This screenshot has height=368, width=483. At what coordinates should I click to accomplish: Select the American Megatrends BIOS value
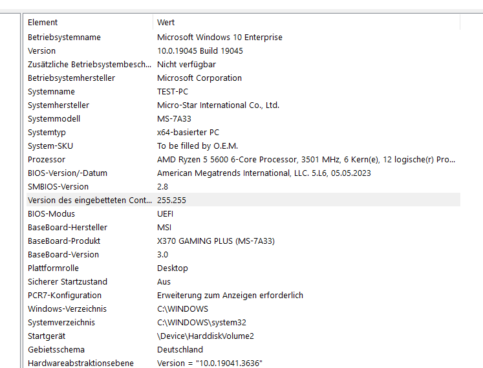click(x=264, y=173)
